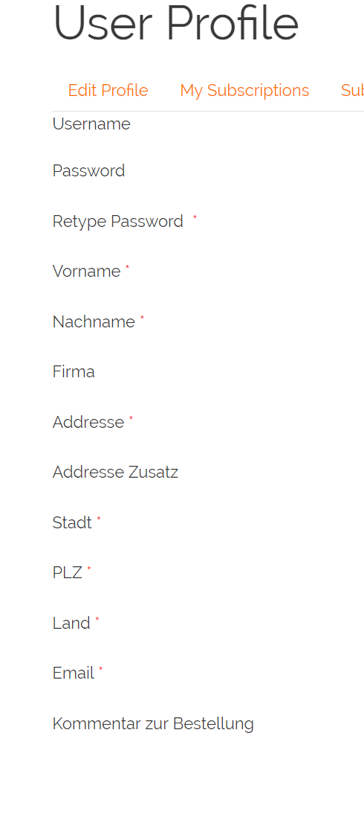Click the Stadt label

pos(72,523)
